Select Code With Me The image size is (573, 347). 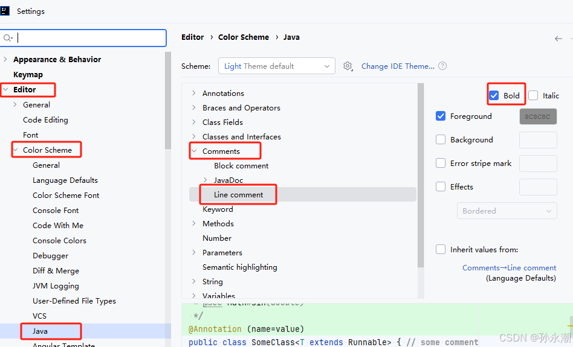(x=58, y=226)
